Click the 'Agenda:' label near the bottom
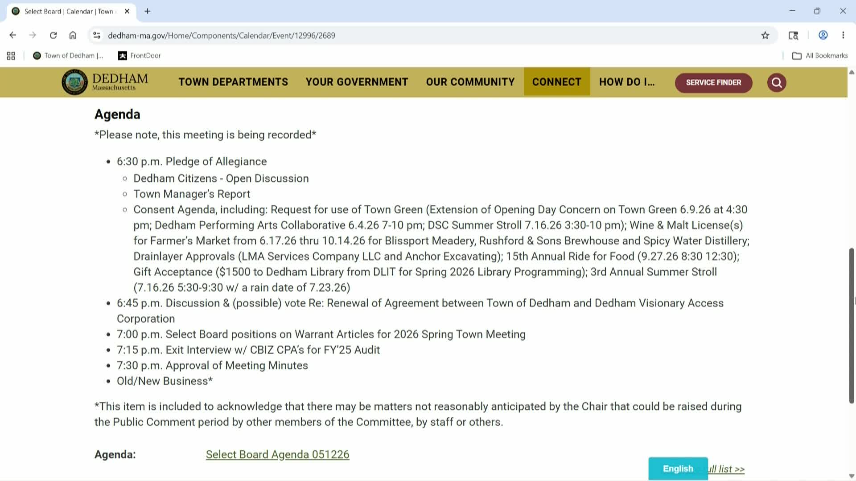The height and width of the screenshot is (481, 856). click(115, 454)
